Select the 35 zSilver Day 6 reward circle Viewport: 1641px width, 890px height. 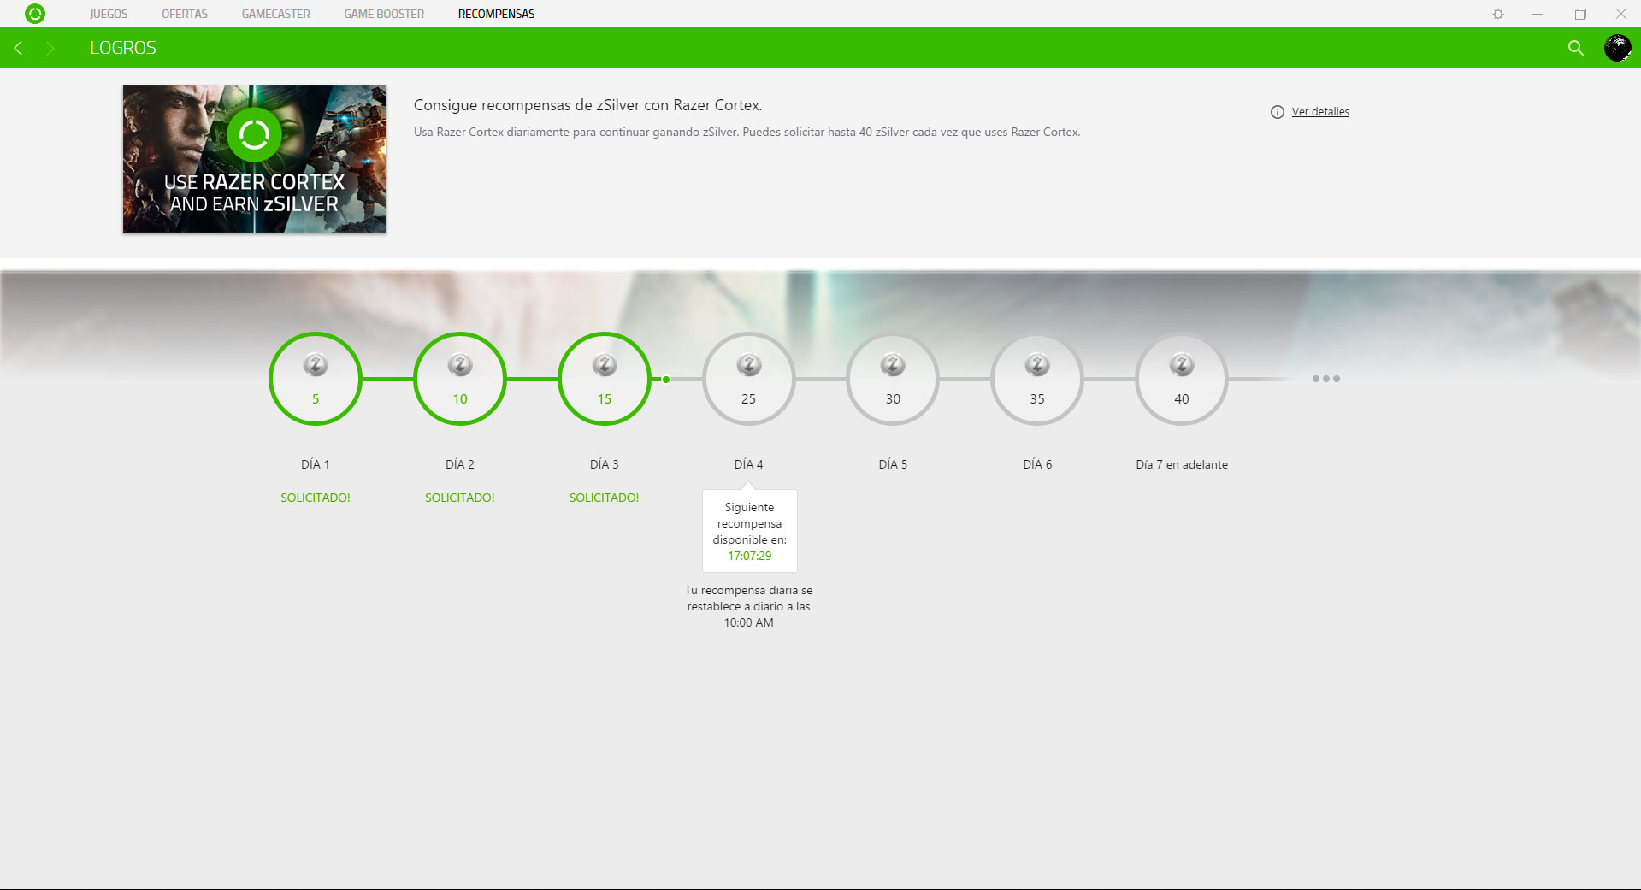tap(1037, 379)
